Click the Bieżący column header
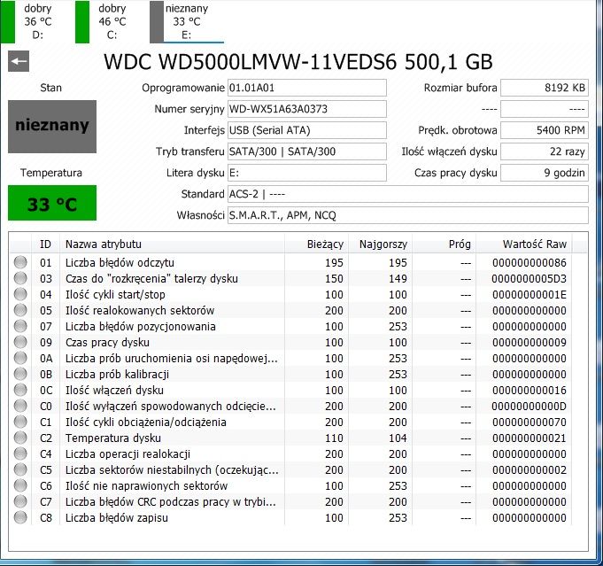 (316, 244)
